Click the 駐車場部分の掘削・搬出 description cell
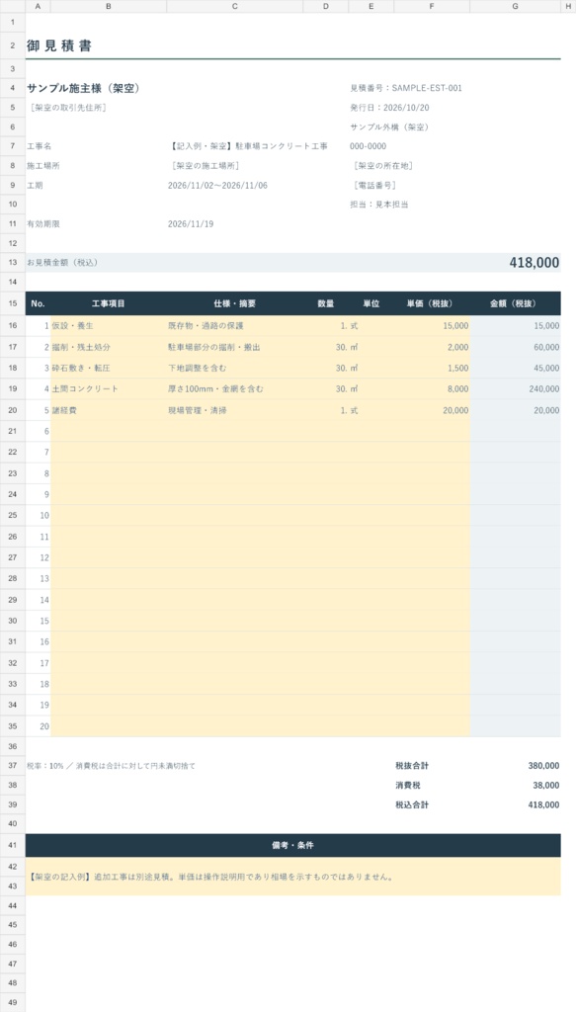 pyautogui.click(x=235, y=347)
